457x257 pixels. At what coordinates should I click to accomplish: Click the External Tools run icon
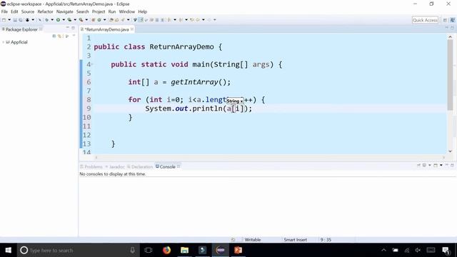[81, 20]
